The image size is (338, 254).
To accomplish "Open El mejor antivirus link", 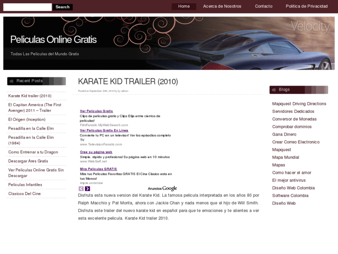I will [289, 180].
